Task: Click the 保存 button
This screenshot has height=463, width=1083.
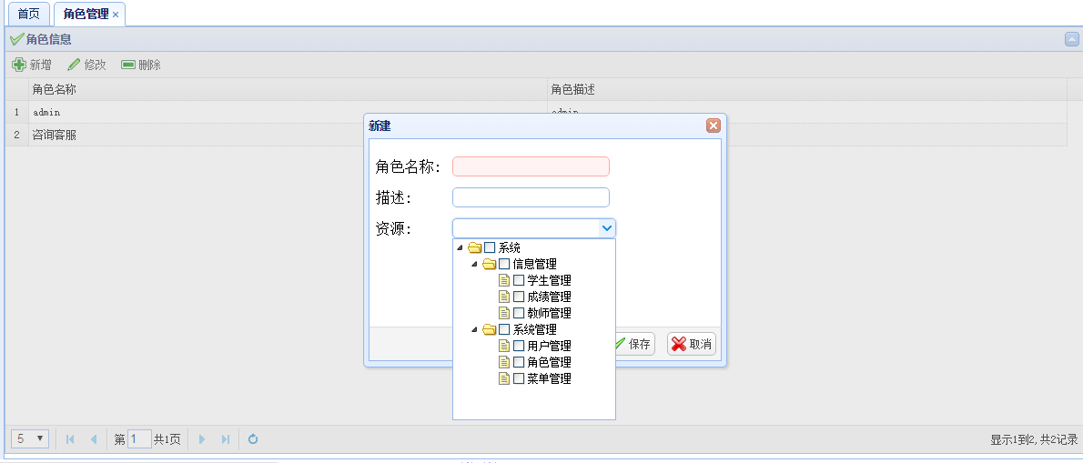Action: 634,344
